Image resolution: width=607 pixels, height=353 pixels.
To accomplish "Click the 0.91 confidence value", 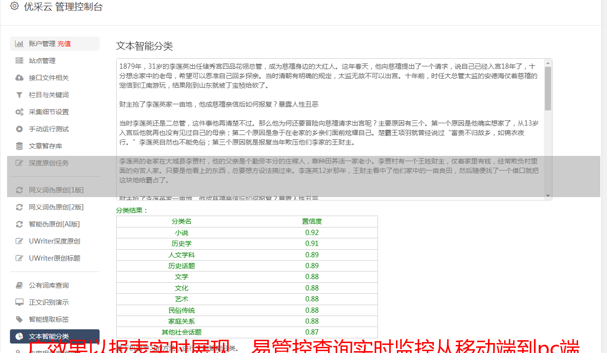I will [x=312, y=244].
